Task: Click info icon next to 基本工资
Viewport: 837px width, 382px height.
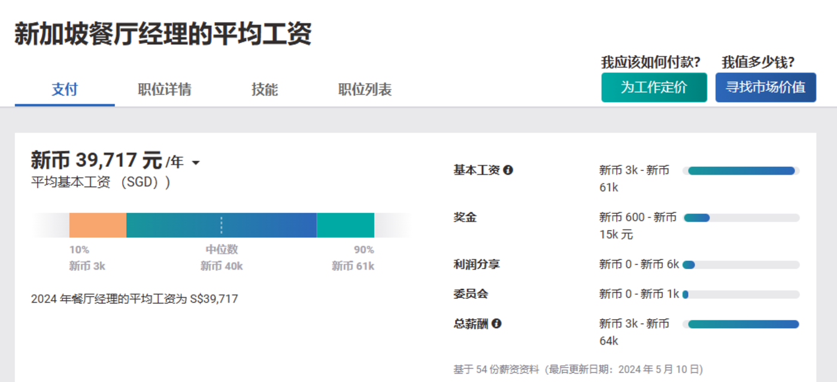Action: 508,170
